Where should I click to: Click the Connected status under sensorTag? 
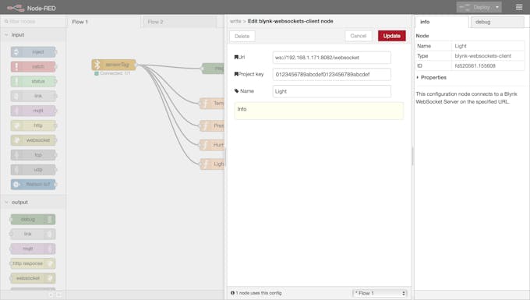pyautogui.click(x=112, y=73)
